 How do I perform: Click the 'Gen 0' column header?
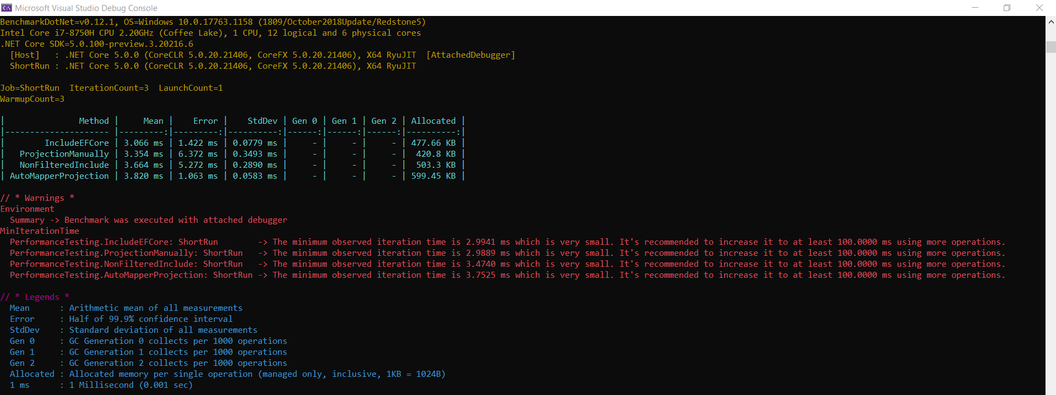click(304, 121)
